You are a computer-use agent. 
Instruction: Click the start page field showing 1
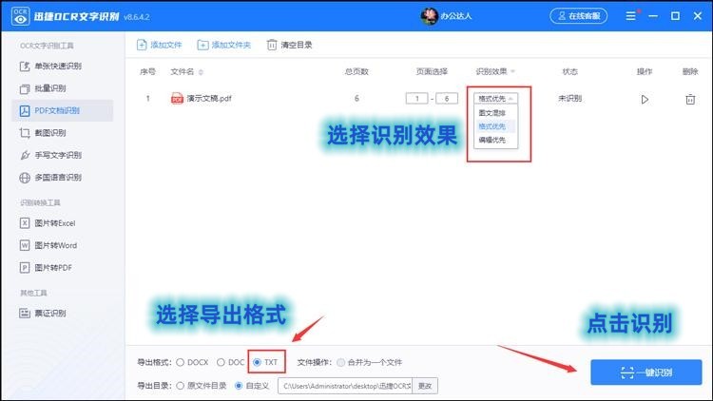pos(416,98)
